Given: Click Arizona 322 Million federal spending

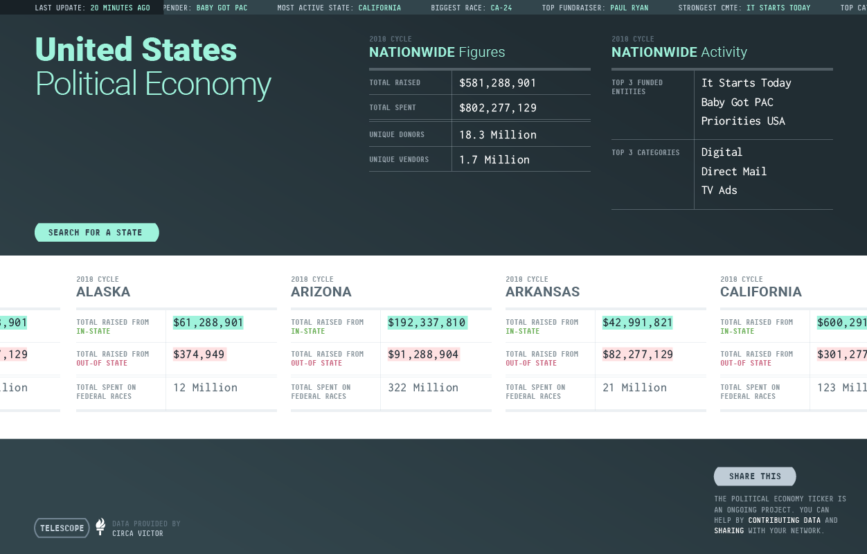Looking at the screenshot, I should click(x=423, y=388).
